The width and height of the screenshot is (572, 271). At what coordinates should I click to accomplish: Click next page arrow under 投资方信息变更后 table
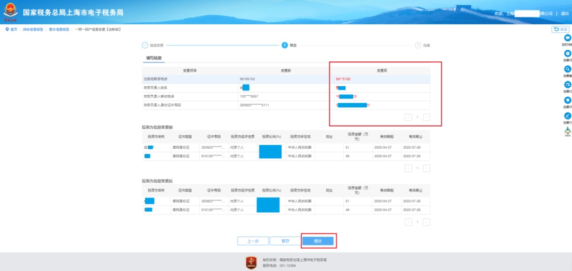click(426, 222)
